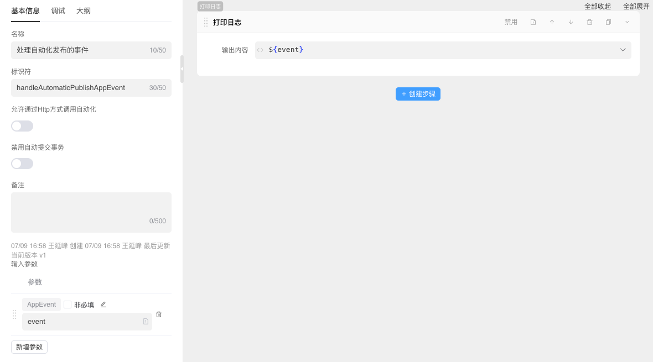Duplicate the 打印日志 step with the copy icon
The image size is (653, 362).
click(x=608, y=22)
